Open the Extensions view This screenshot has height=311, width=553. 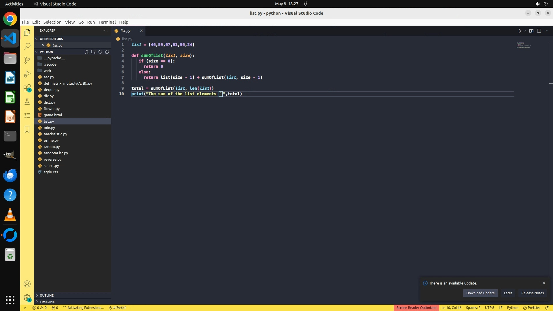[x=27, y=88]
